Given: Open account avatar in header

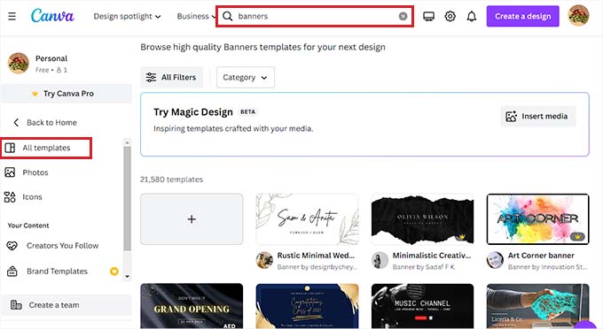Looking at the screenshot, I should [x=578, y=16].
